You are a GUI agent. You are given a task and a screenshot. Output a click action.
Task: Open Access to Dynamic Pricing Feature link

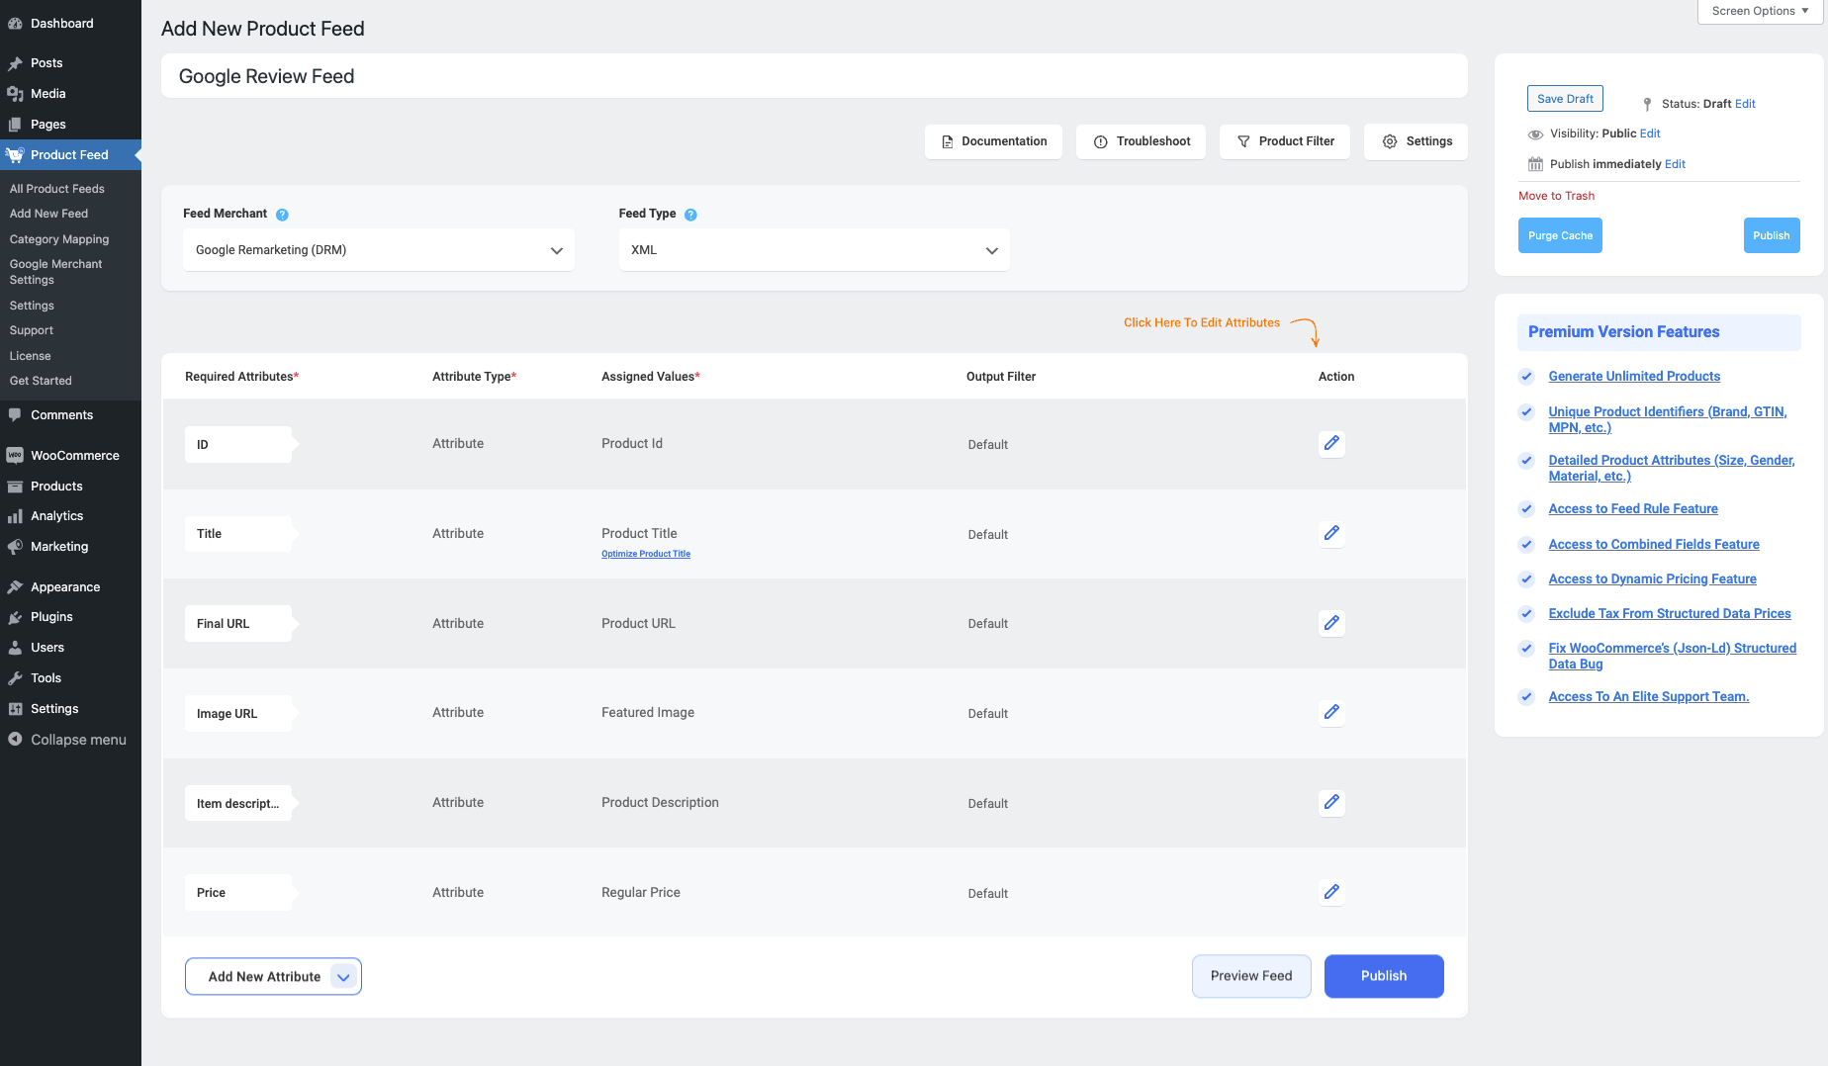pos(1653,579)
